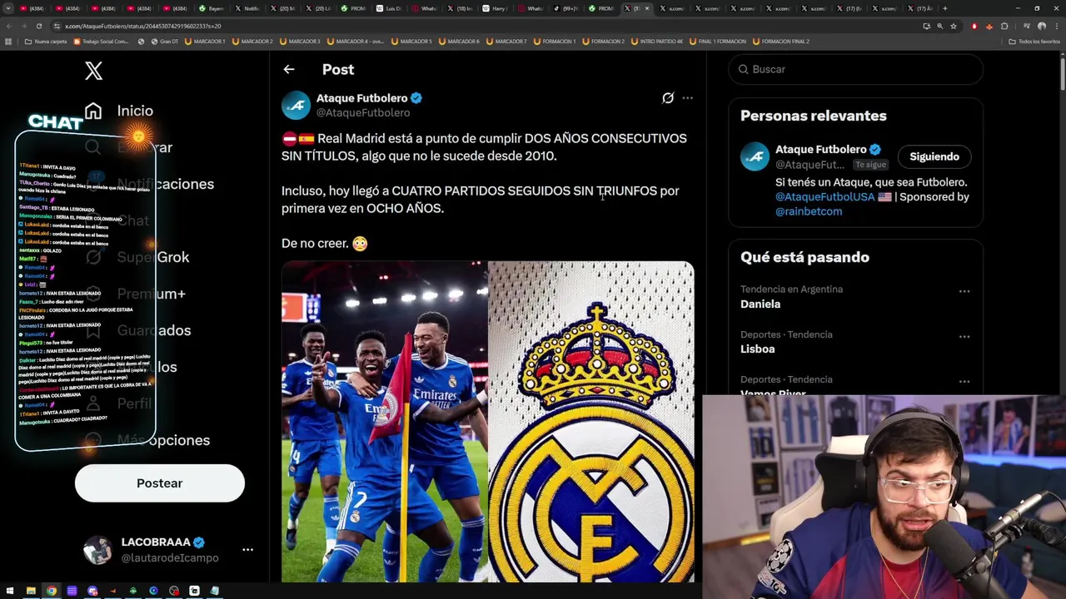Open the post's three-dot more menu

pyautogui.click(x=687, y=98)
